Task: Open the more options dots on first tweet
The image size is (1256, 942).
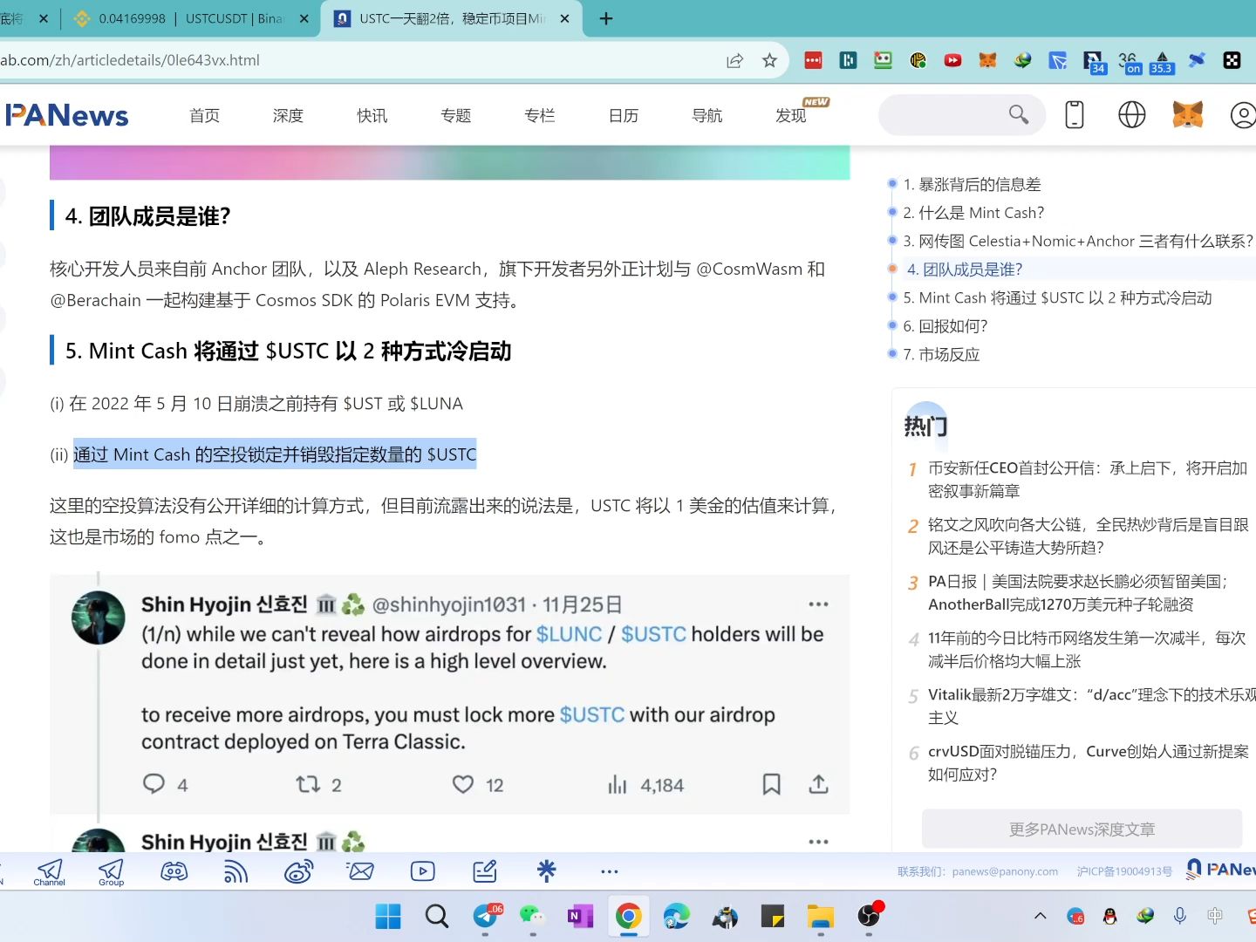Action: coord(818,604)
